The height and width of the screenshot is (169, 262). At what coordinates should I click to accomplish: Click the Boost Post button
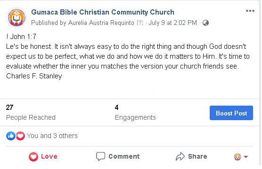point(231,113)
